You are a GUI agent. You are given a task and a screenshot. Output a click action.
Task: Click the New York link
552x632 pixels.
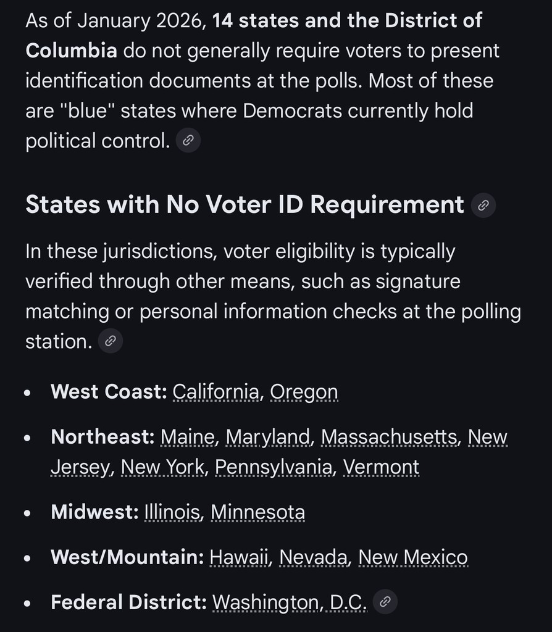[162, 467]
